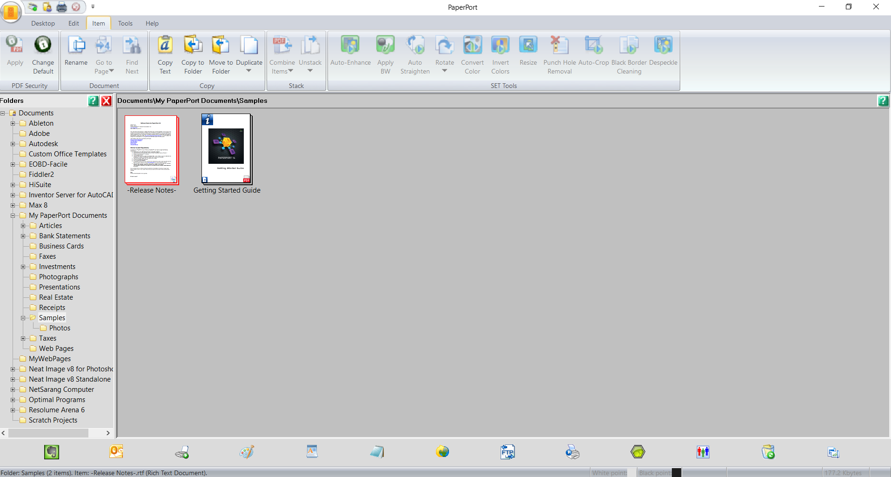Image resolution: width=891 pixels, height=477 pixels.
Task: Switch to the Desktop ribbon tab
Action: tap(43, 23)
